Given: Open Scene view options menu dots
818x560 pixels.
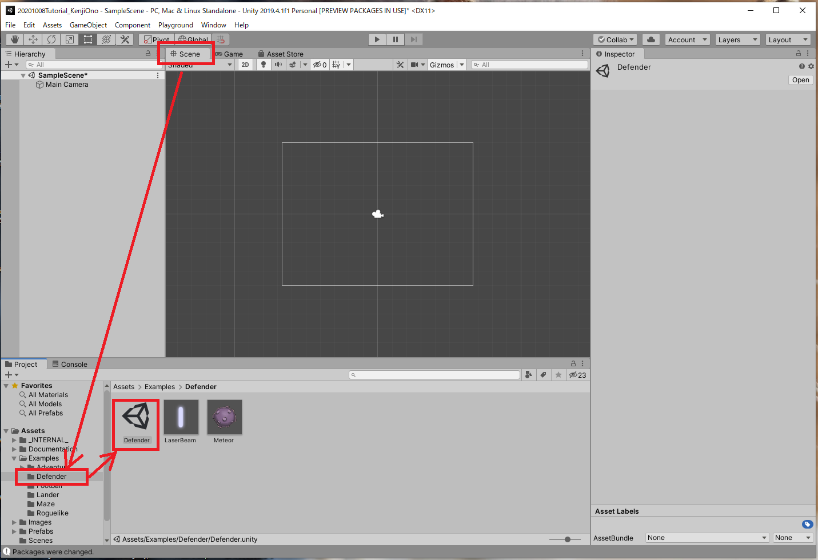Looking at the screenshot, I should click(x=582, y=53).
